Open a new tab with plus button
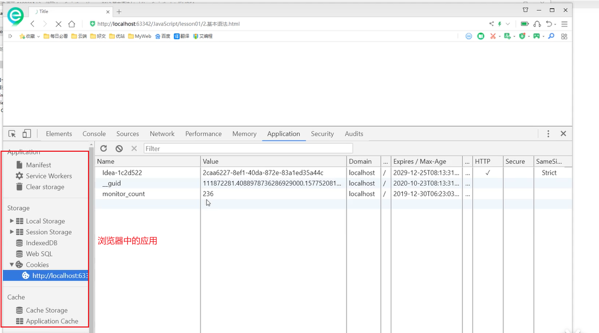The height and width of the screenshot is (333, 599). point(119,12)
